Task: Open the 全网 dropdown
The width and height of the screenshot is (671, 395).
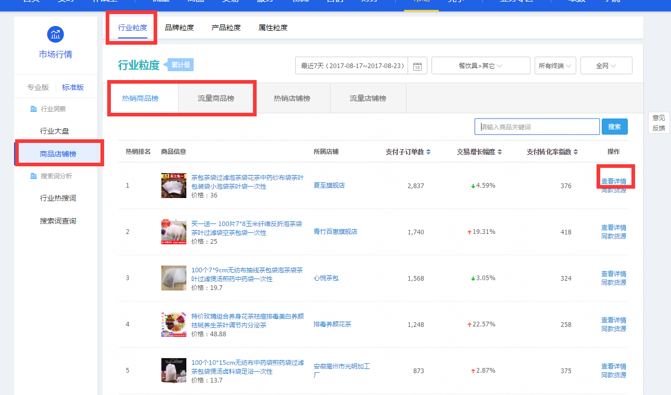Action: point(606,66)
